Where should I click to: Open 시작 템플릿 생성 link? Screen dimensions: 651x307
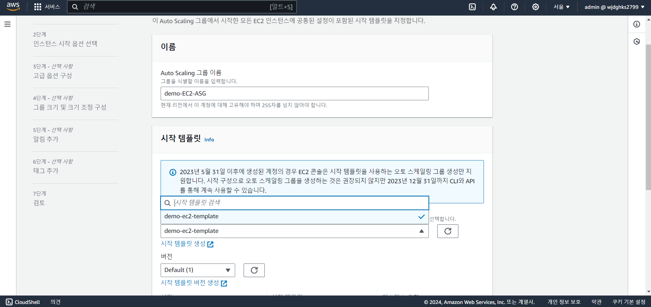(x=187, y=244)
